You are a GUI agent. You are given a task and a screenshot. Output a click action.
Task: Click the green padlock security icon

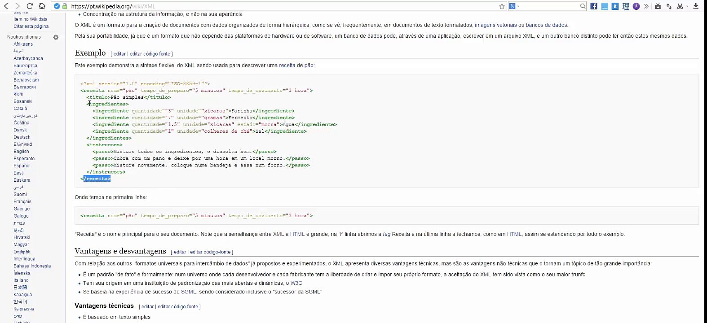(x=65, y=6)
